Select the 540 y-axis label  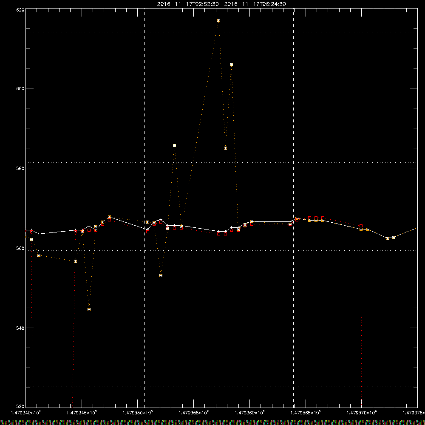coord(20,328)
